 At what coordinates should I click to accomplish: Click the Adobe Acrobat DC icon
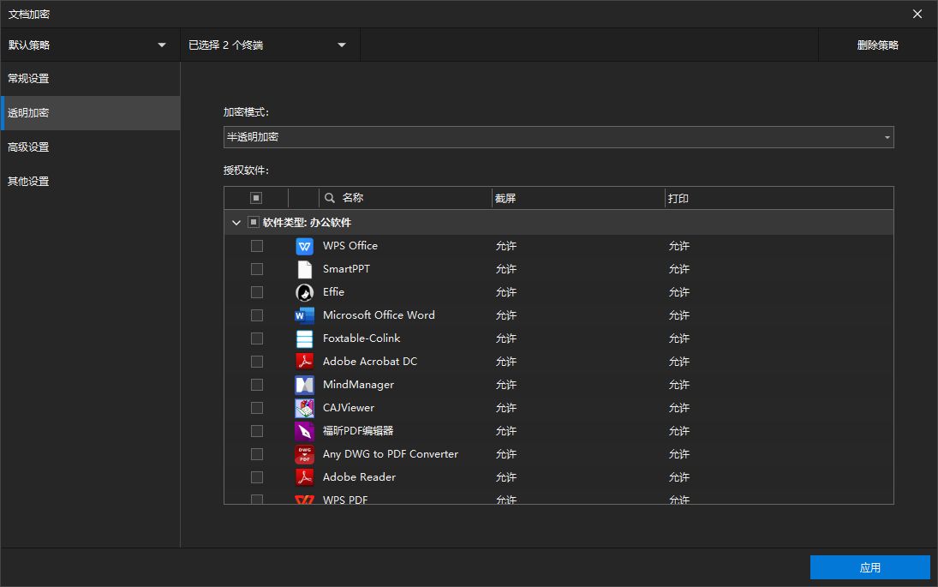[x=304, y=362]
